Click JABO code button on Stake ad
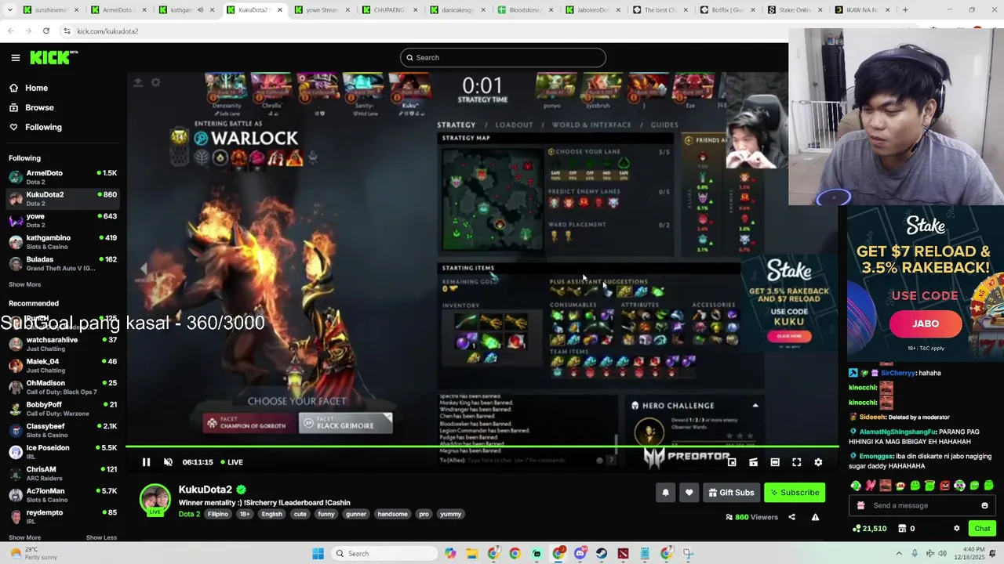1004x564 pixels. coord(926,324)
